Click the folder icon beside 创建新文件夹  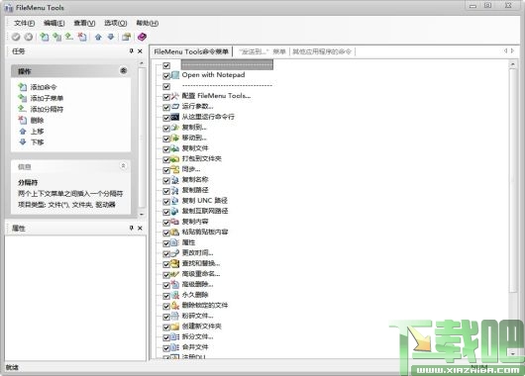175,327
